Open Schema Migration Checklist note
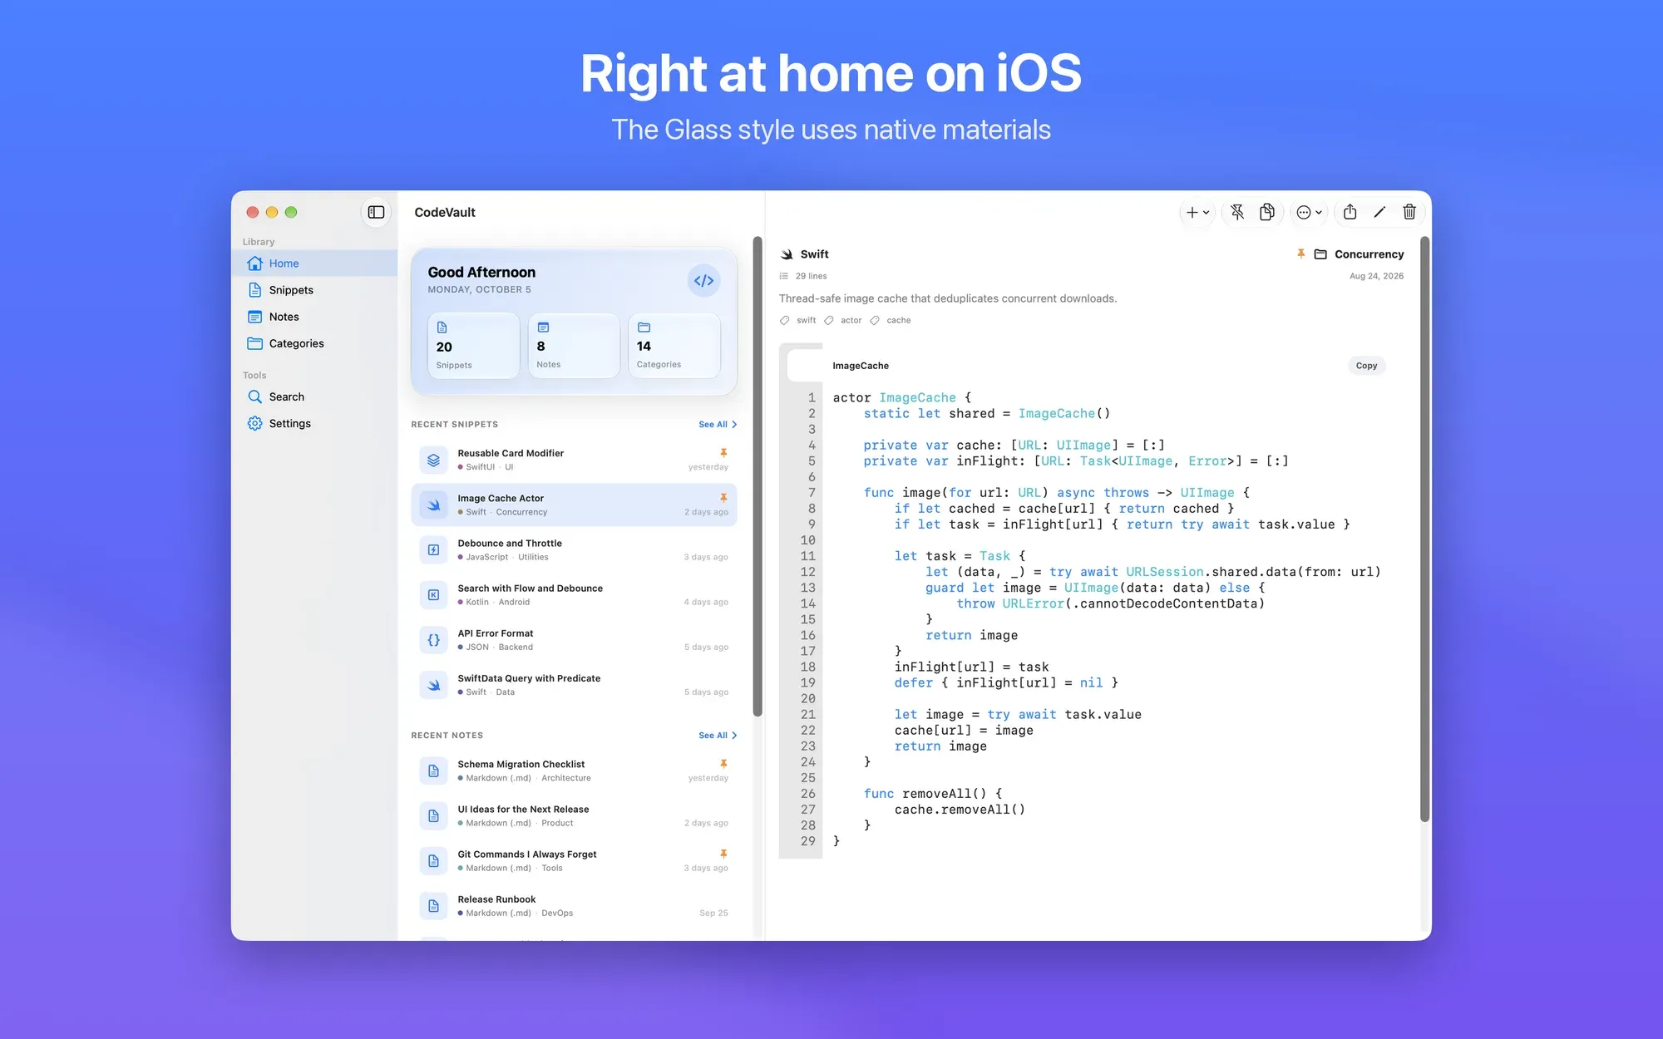Image resolution: width=1663 pixels, height=1039 pixels. 574,771
